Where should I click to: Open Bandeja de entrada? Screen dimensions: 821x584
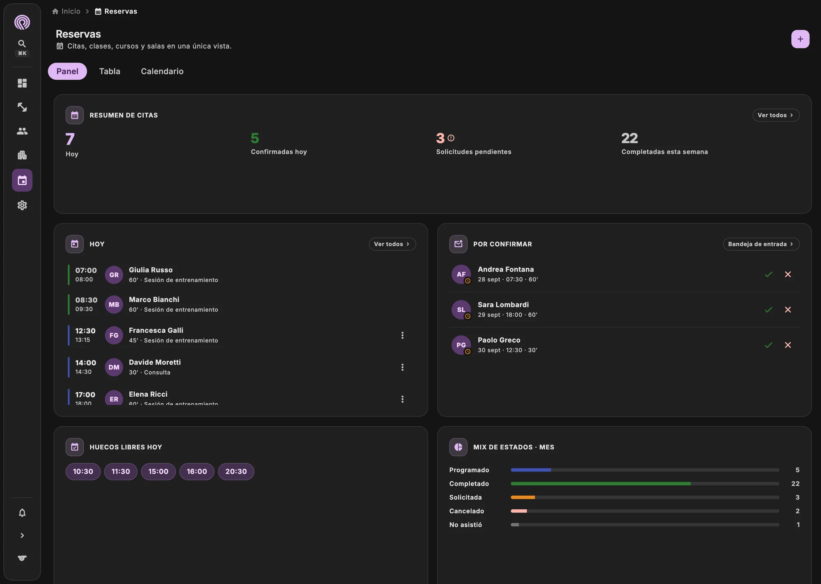click(761, 244)
